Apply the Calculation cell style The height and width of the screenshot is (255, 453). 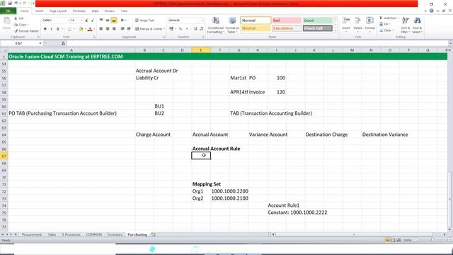[286, 28]
